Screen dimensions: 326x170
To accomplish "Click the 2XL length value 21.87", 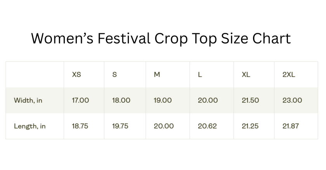I will point(291,126).
